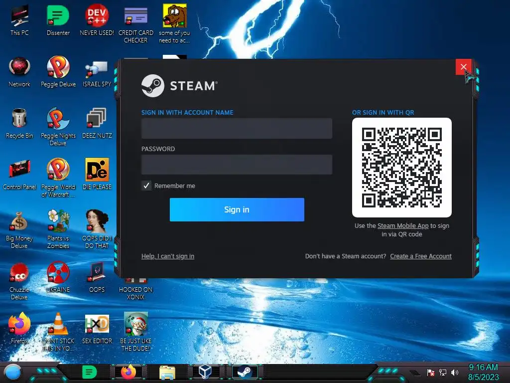Viewport: 510px width, 383px height.
Task: Select the UKRAINE desktop icon
Action: [58, 277]
